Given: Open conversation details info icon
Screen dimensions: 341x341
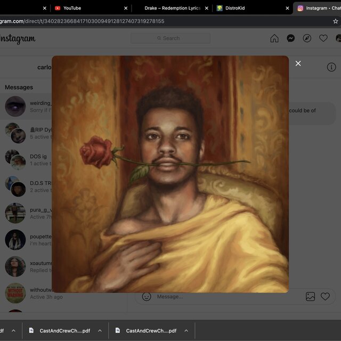Looking at the screenshot, I should [331, 67].
